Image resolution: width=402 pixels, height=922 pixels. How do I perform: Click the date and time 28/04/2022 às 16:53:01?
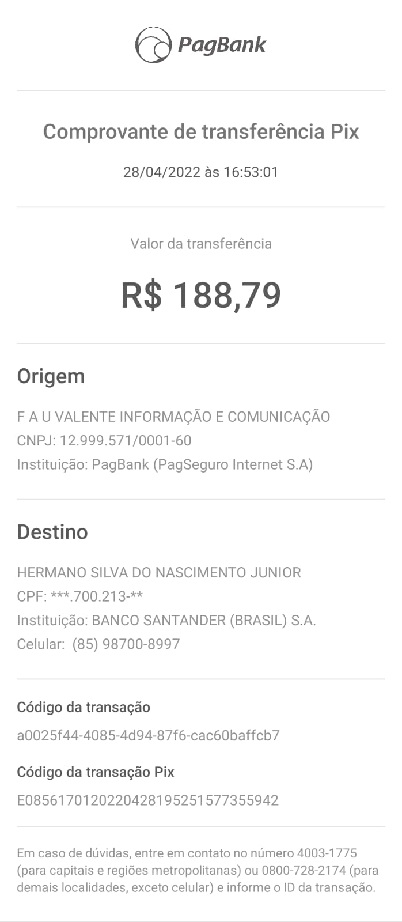coord(201,172)
